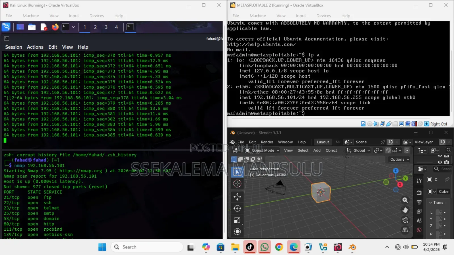Choose the Transform tool in Blender toolbar

[237, 232]
